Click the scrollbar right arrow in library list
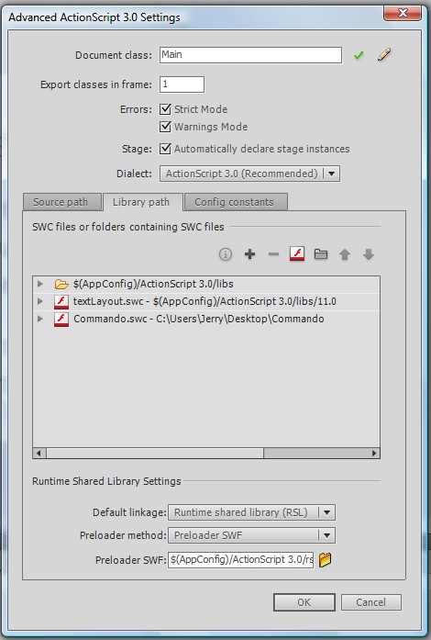 [x=374, y=453]
